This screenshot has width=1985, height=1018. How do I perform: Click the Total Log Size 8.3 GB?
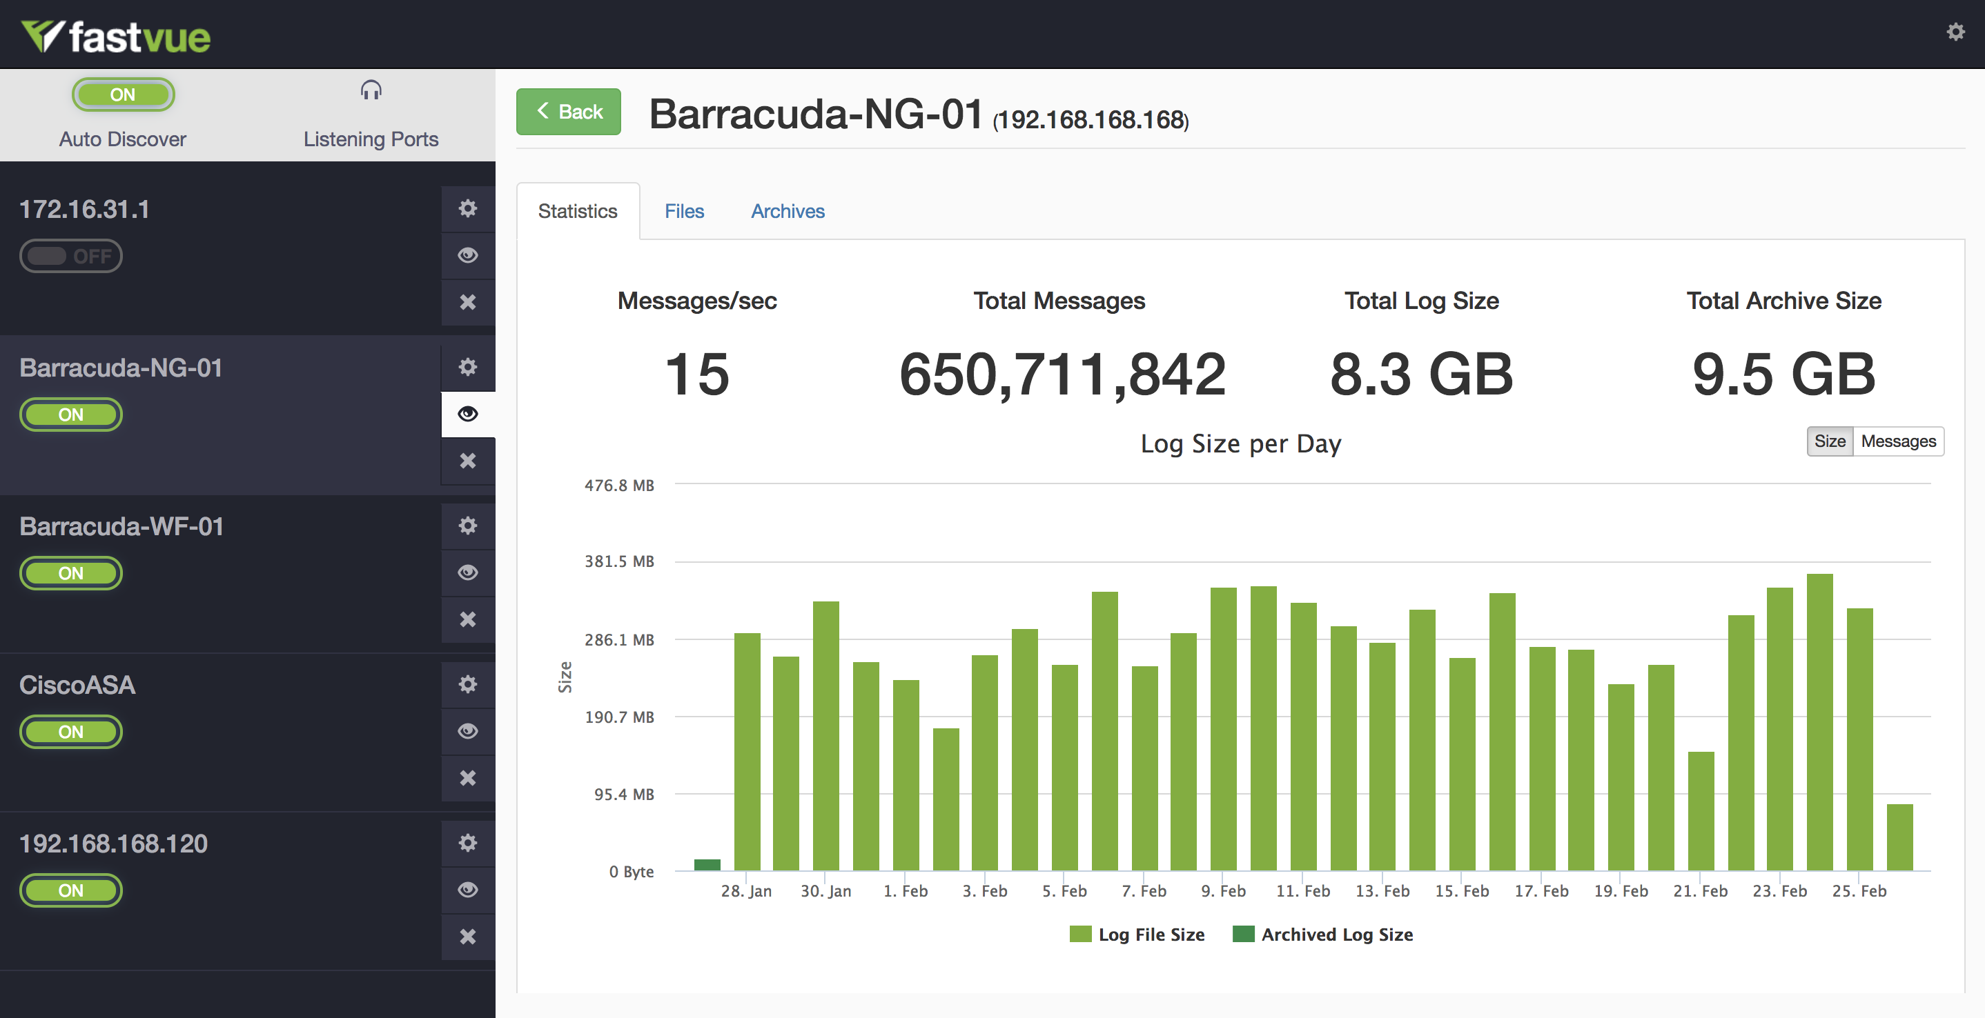(1422, 375)
